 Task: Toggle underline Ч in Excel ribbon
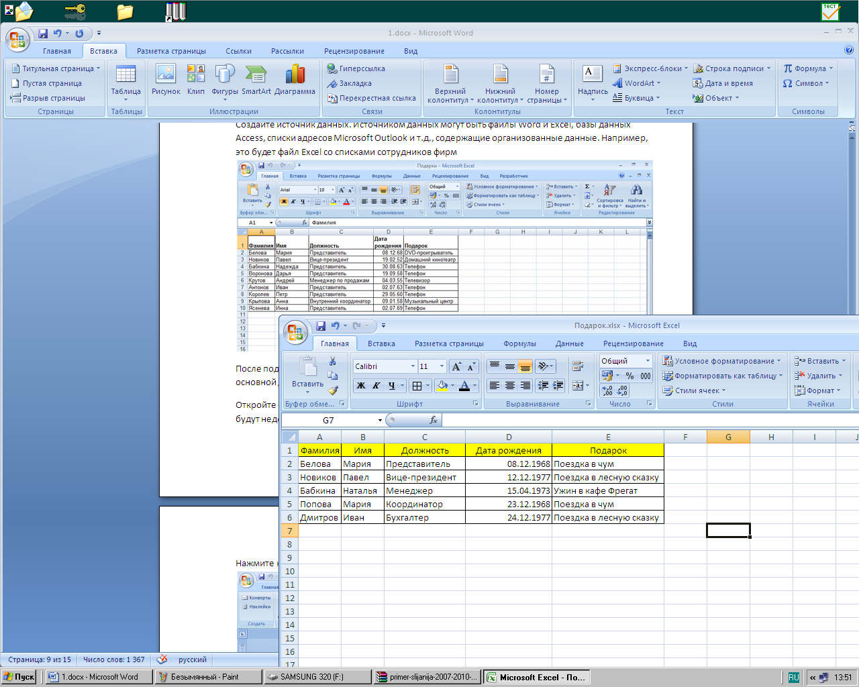pos(391,385)
